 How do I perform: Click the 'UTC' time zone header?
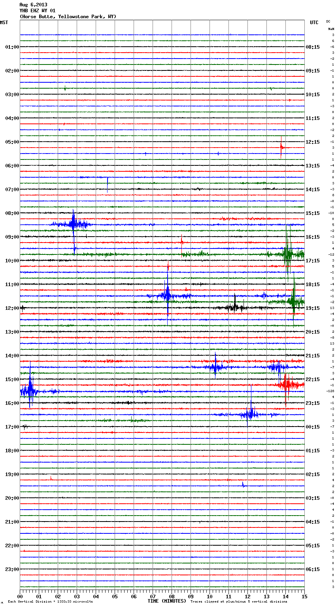pos(314,23)
